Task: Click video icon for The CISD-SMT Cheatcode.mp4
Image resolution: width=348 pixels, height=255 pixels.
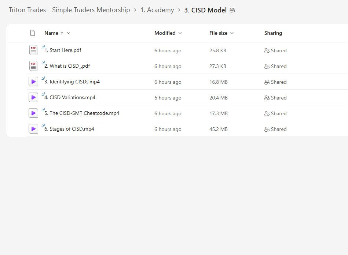Action: click(x=33, y=113)
